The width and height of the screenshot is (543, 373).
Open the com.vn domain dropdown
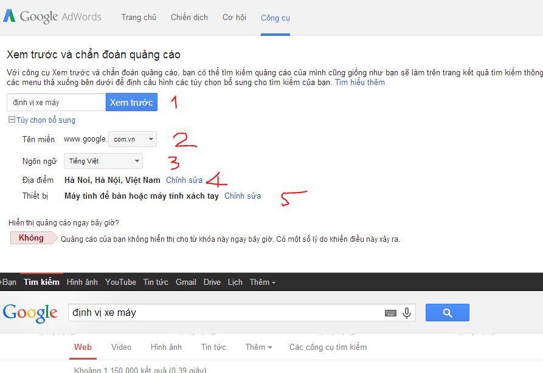tap(133, 139)
